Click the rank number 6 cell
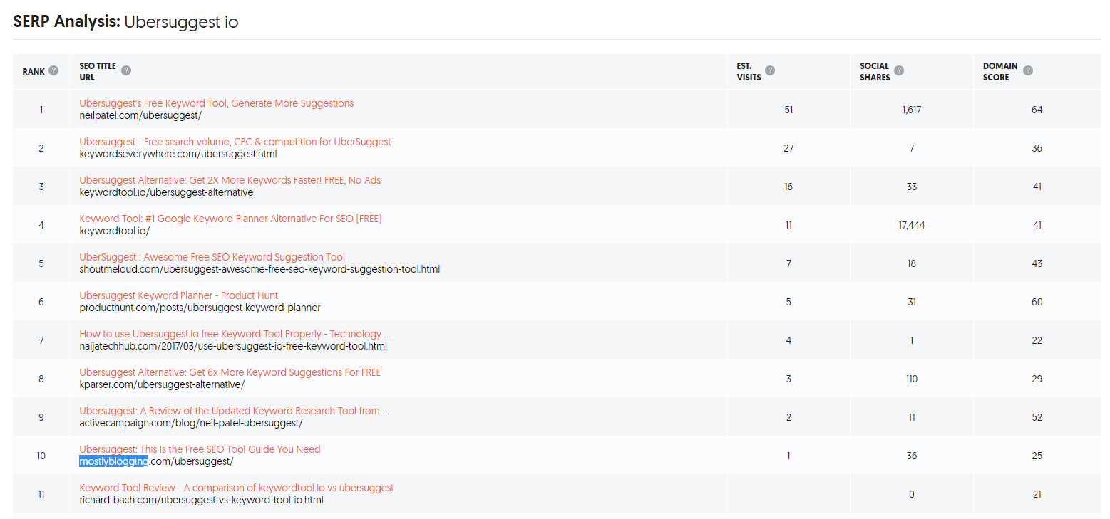This screenshot has width=1110, height=519. 41,302
